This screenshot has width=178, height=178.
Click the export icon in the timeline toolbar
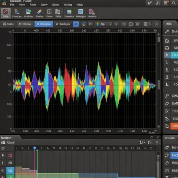pos(150,142)
